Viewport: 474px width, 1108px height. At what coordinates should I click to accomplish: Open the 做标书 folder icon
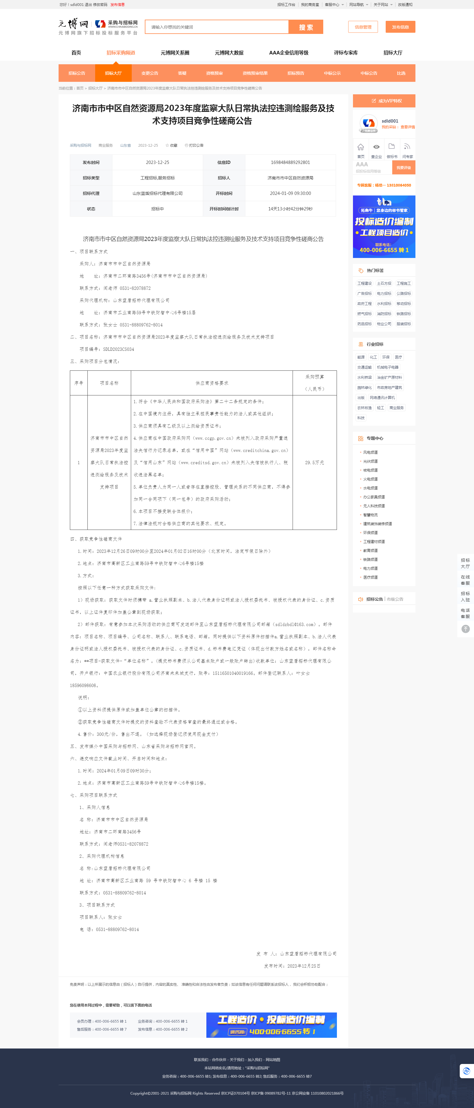(x=392, y=147)
